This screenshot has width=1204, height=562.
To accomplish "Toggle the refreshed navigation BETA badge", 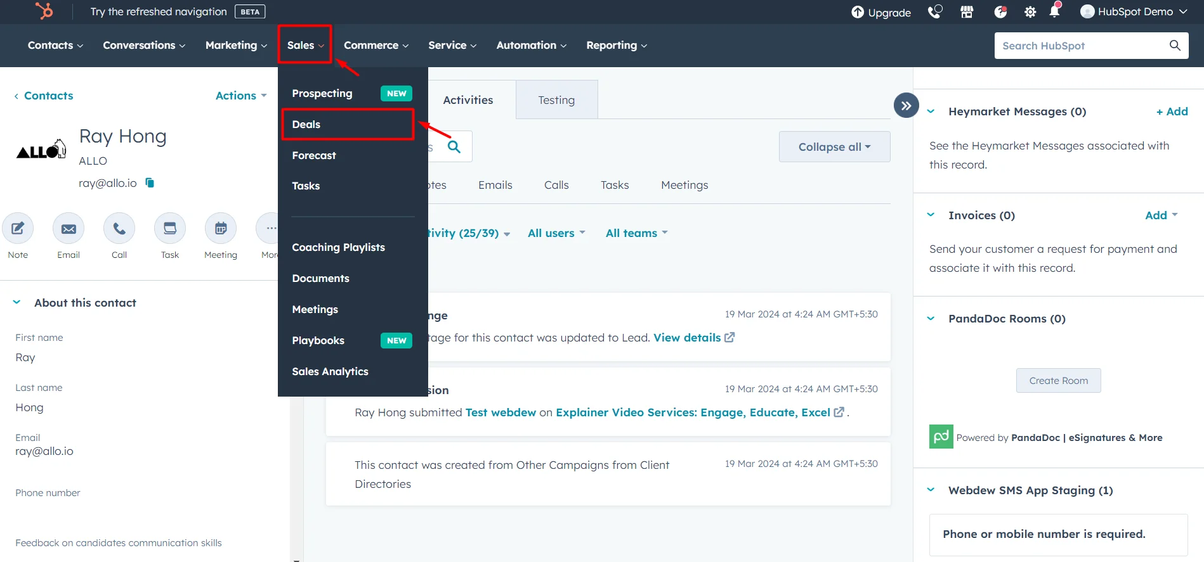I will [250, 11].
